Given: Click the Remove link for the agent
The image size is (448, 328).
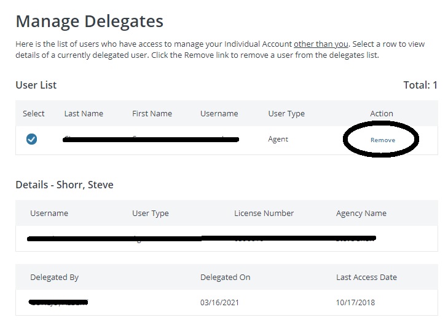Looking at the screenshot, I should click(383, 140).
